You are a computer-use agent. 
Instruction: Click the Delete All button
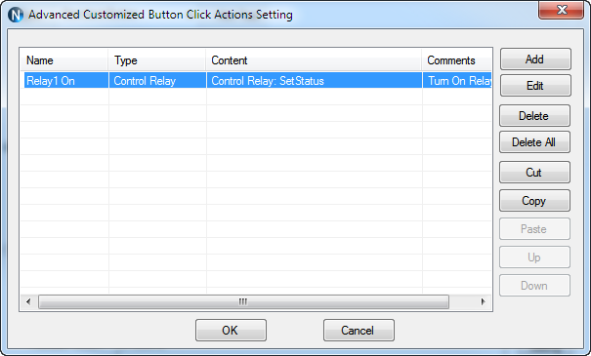tap(534, 141)
